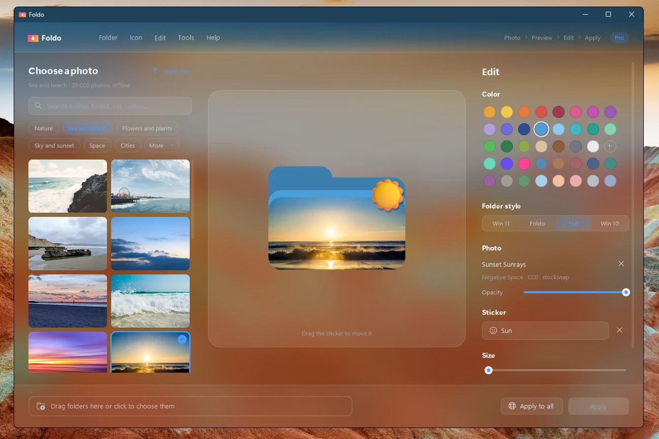
Task: Click the Foldo logo in the header
Action: pyautogui.click(x=45, y=38)
